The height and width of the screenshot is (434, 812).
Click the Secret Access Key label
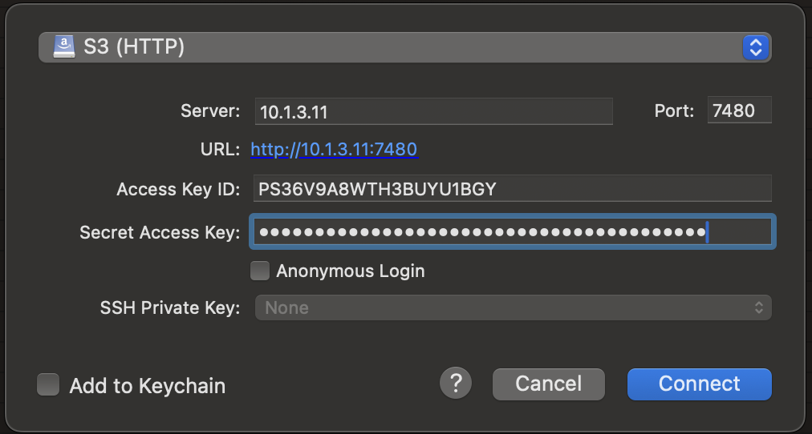click(x=160, y=232)
